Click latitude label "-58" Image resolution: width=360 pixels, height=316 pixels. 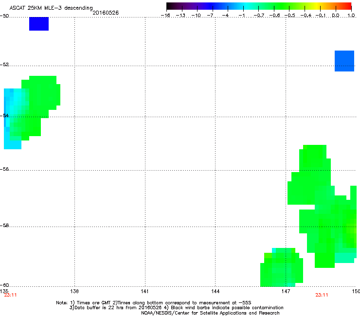coord(4,226)
